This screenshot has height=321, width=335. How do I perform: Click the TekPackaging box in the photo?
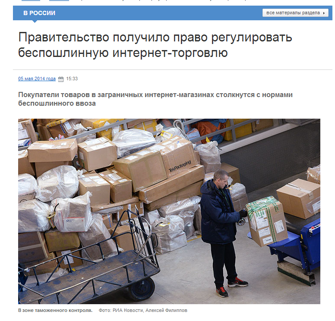pyautogui.click(x=177, y=157)
